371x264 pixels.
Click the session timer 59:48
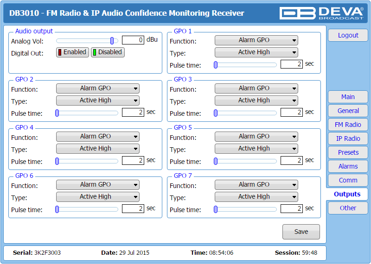click(309, 253)
